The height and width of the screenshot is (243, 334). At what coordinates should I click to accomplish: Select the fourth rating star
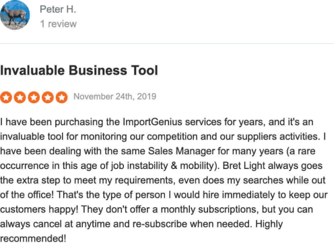click(48, 98)
